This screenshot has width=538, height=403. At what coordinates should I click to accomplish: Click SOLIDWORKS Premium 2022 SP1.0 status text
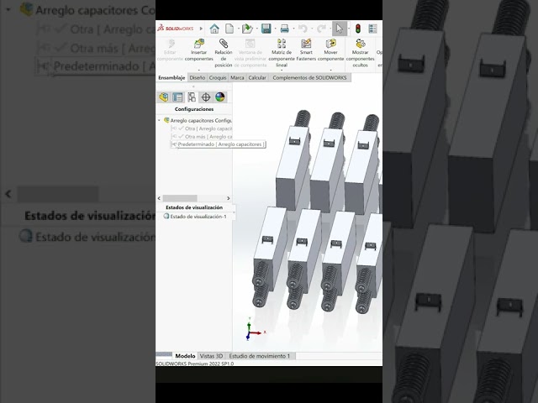194,364
